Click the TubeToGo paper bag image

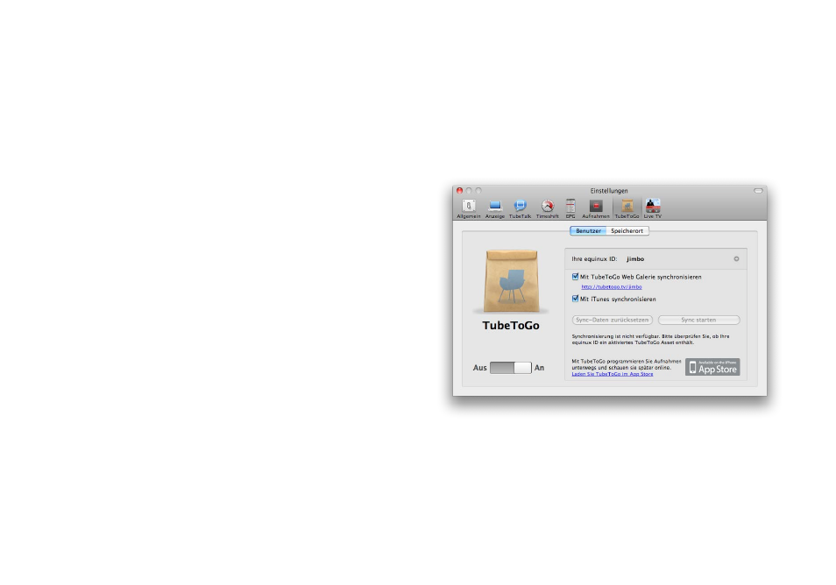(511, 281)
